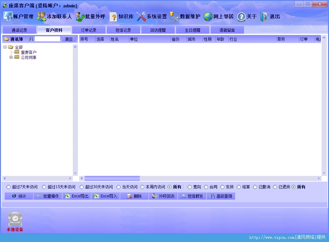The image size is (329, 242).
Task: Click the address book search input field
Action: pos(47,39)
